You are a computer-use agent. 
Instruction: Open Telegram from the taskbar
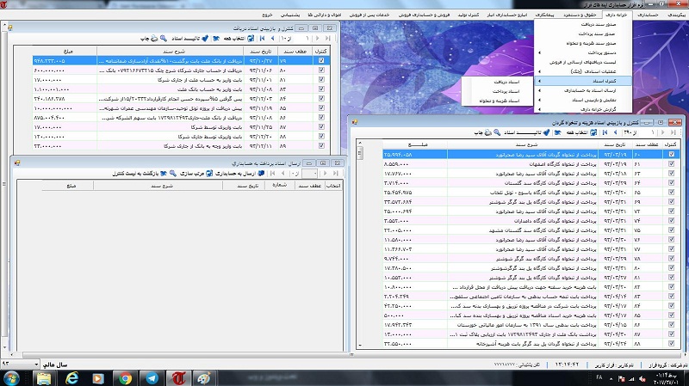point(152,377)
